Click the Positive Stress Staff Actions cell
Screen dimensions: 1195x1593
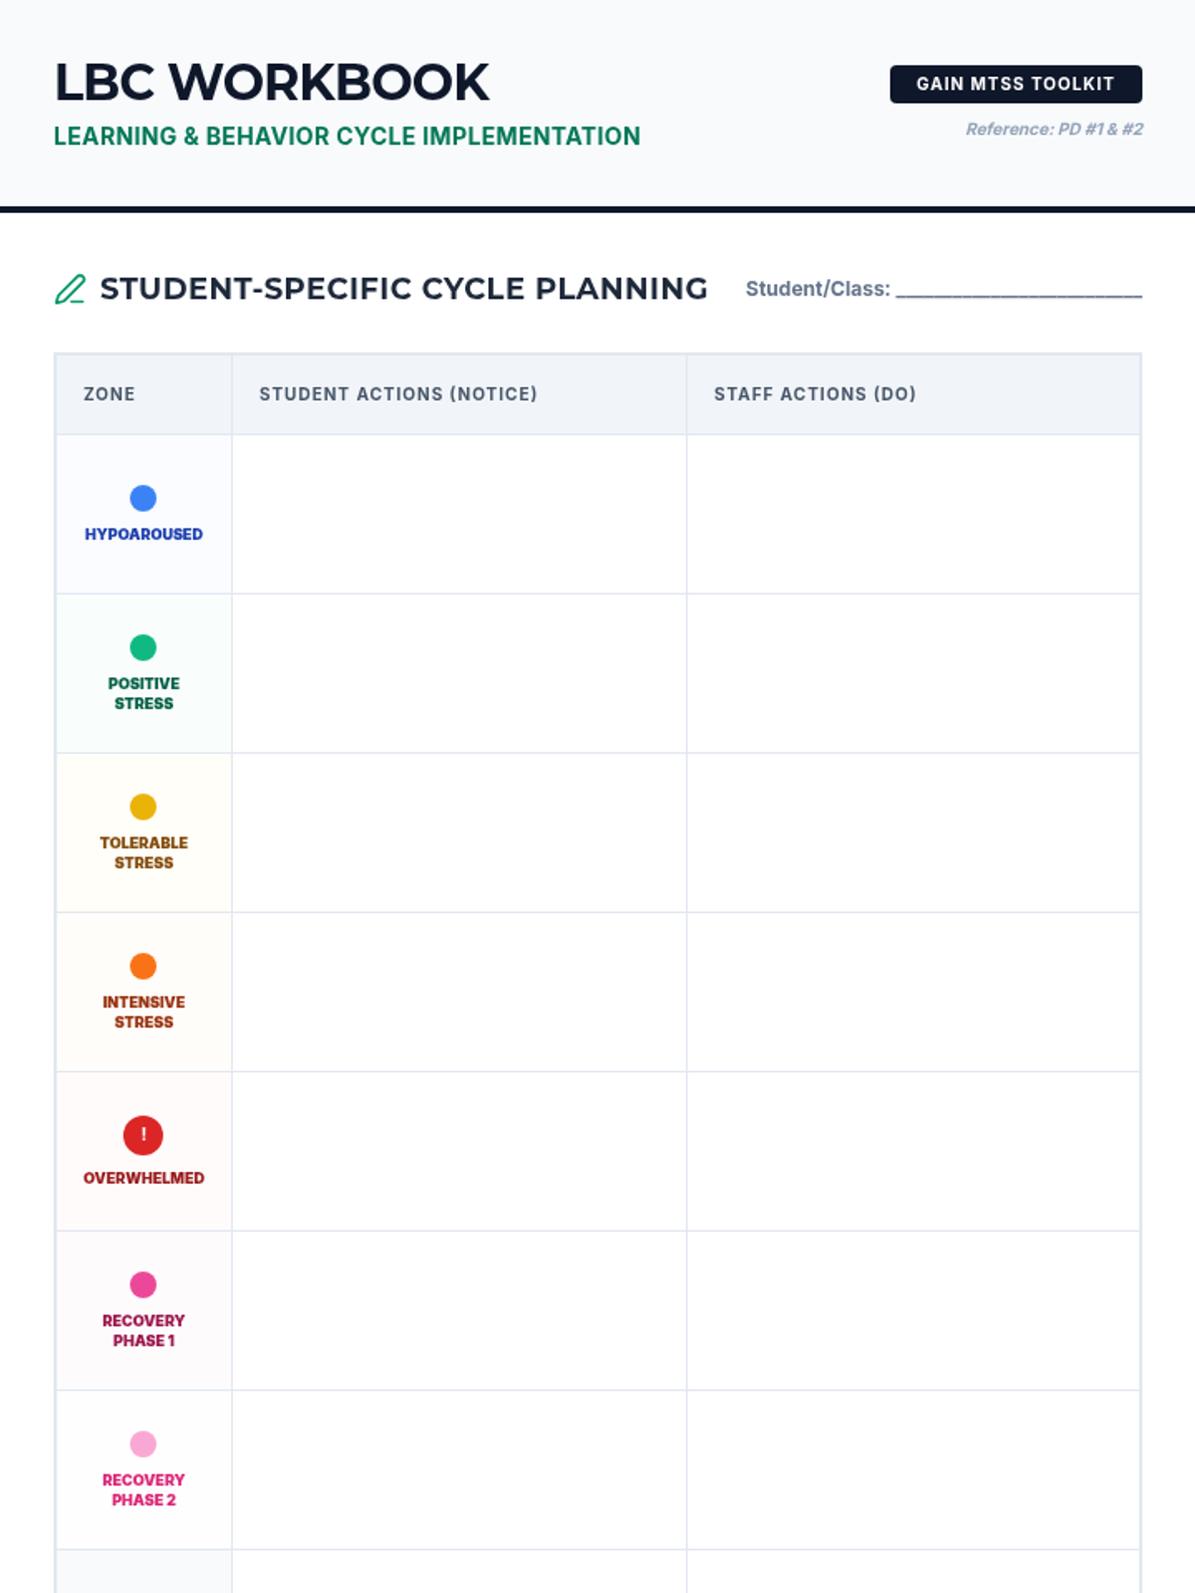click(x=913, y=673)
